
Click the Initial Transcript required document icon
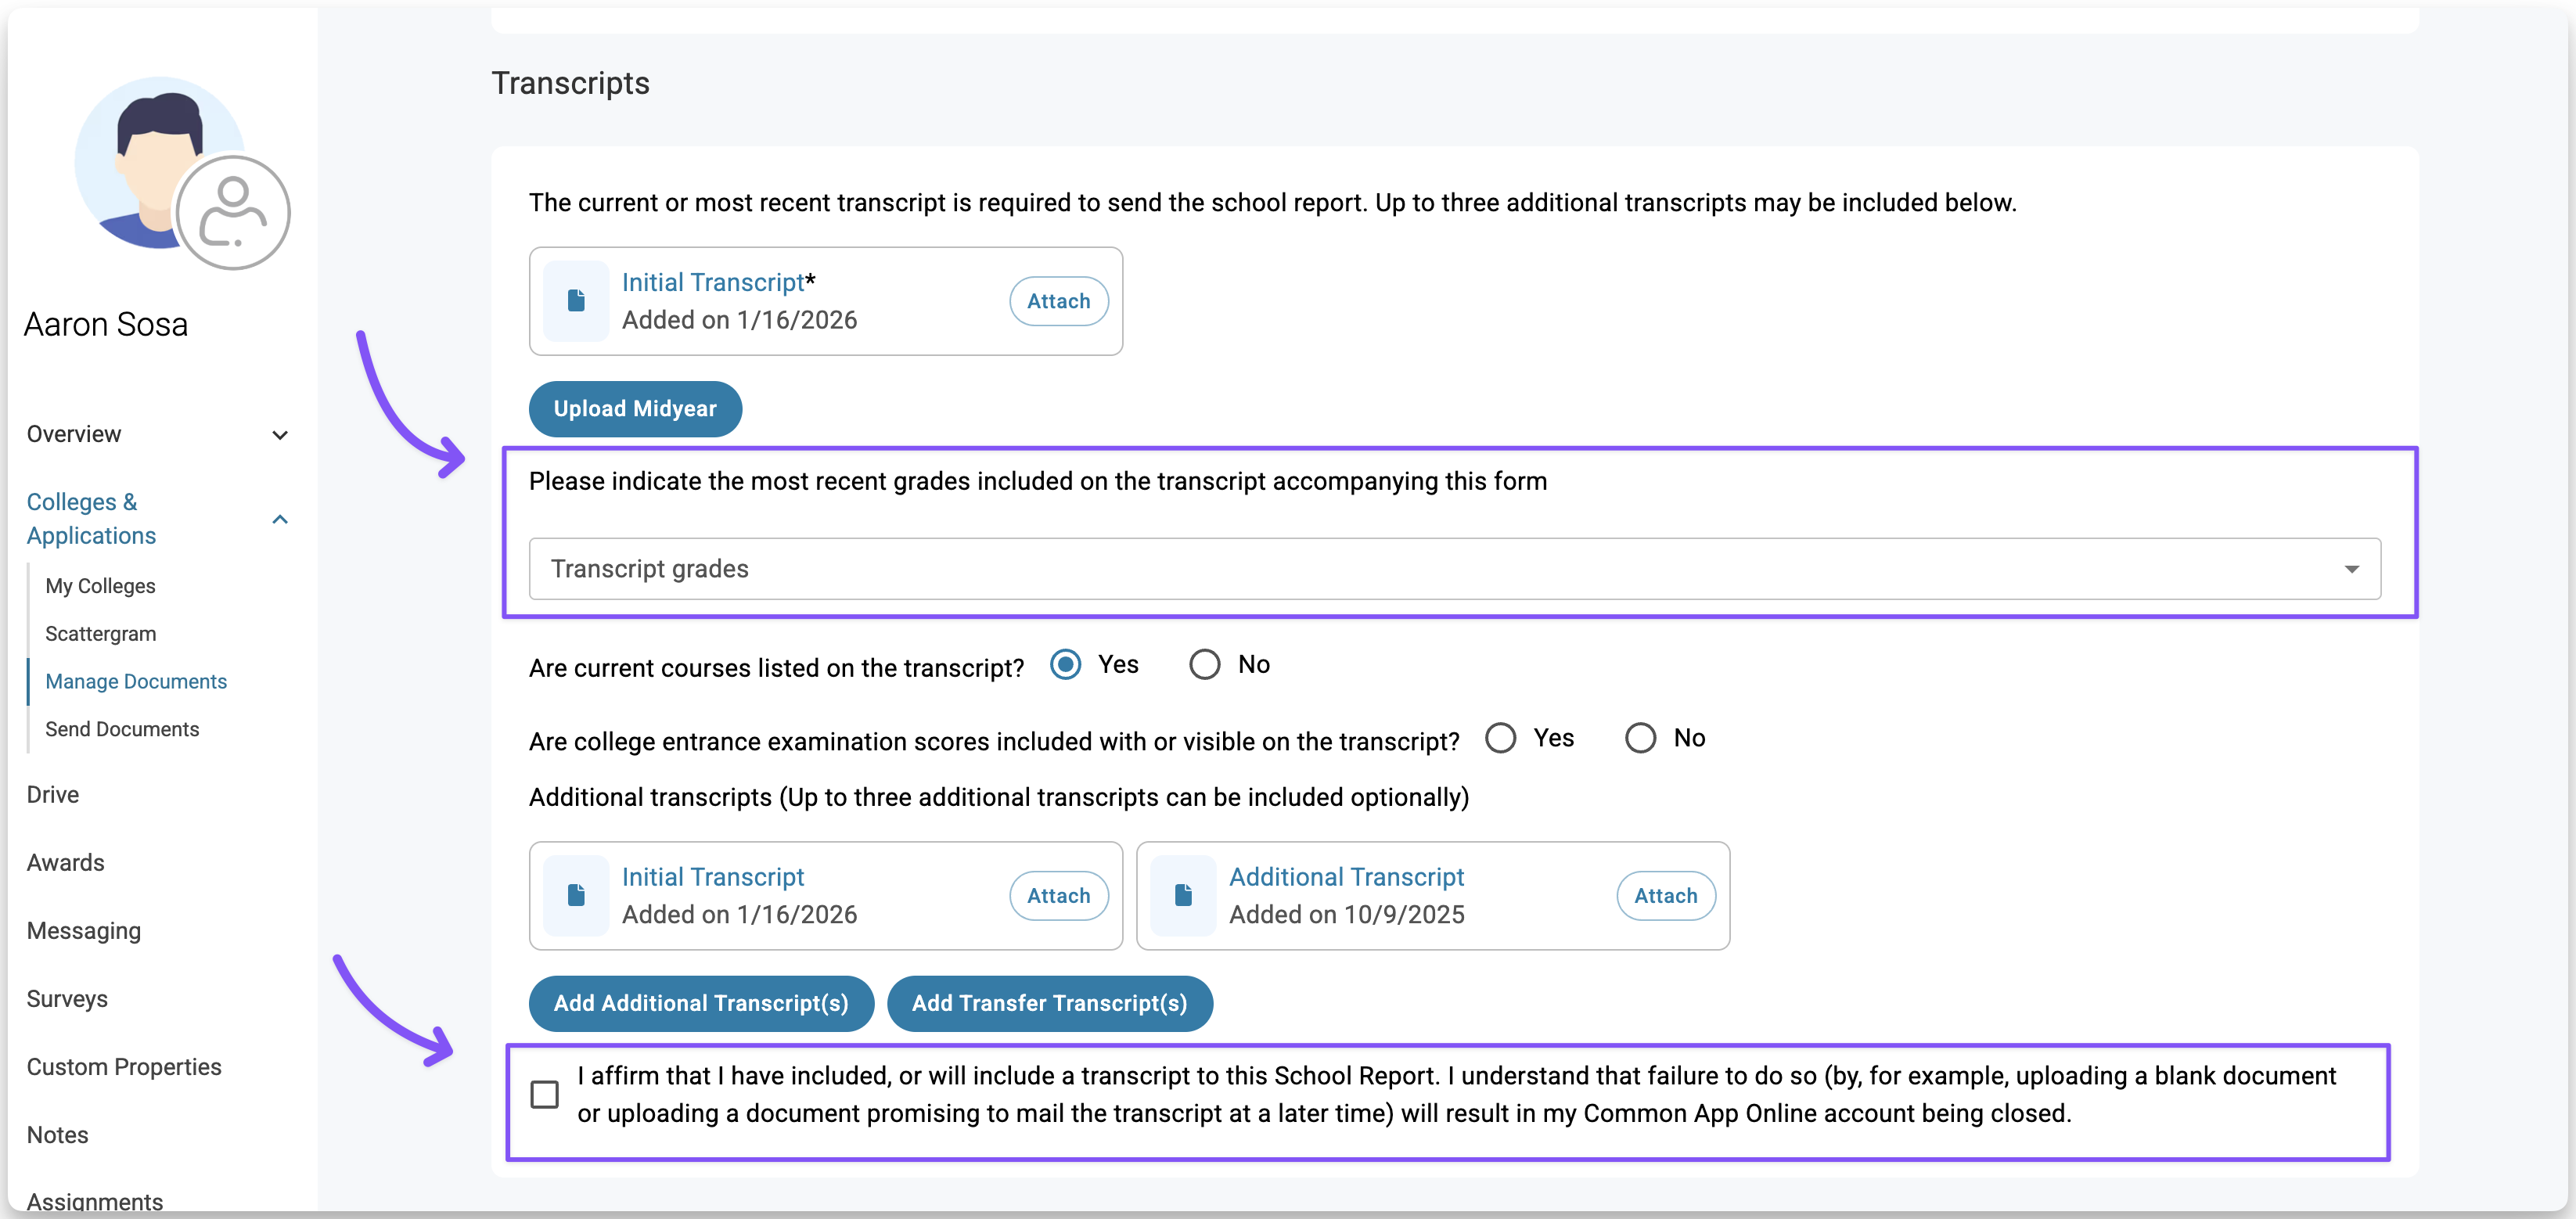(575, 301)
